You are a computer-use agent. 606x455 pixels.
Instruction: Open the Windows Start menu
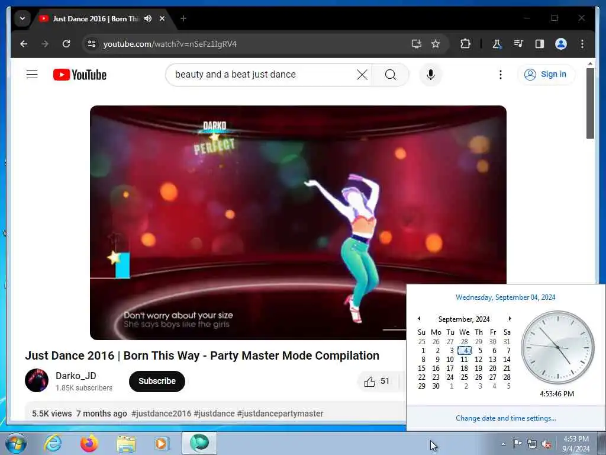click(16, 443)
